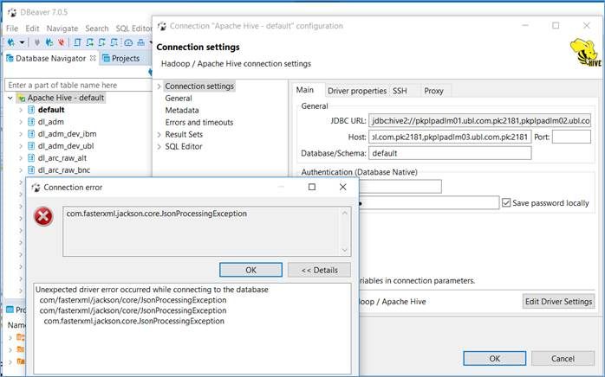Expand the dl_arc_raw_alt node
Screen dimensions: 605x377
pyautogui.click(x=21, y=158)
